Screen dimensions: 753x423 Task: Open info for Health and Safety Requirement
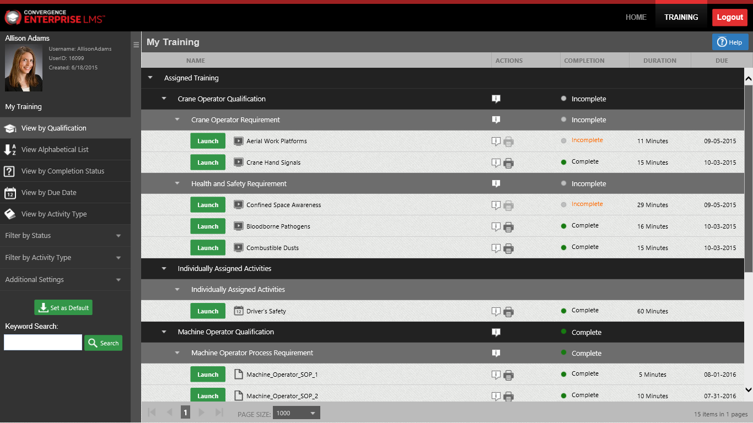pos(496,183)
